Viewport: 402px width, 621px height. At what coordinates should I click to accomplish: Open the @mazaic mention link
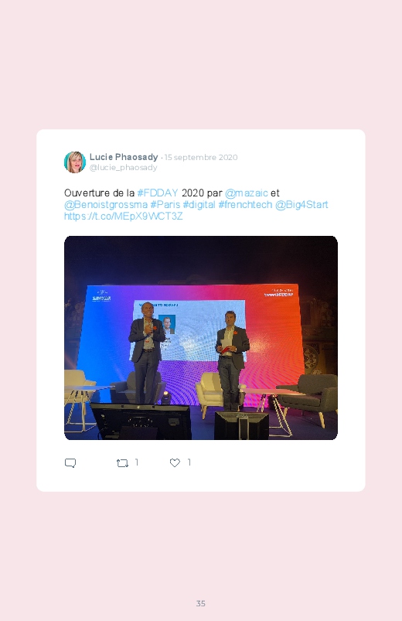click(x=247, y=193)
